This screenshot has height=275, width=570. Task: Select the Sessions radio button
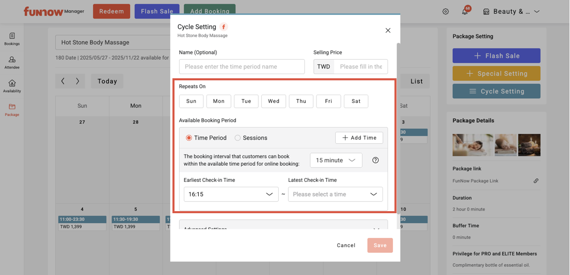[237, 138]
